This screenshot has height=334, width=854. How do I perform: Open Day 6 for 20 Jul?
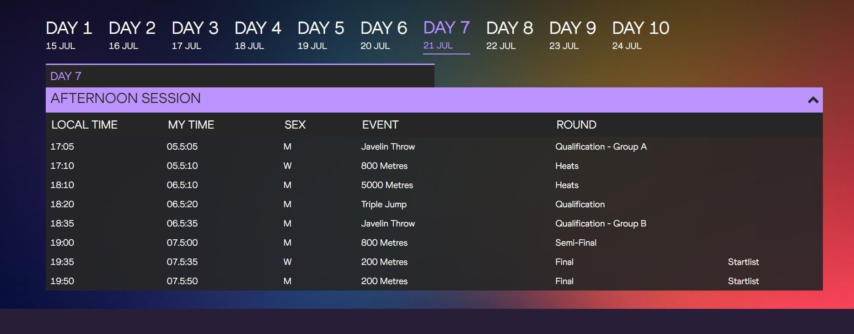tap(383, 34)
